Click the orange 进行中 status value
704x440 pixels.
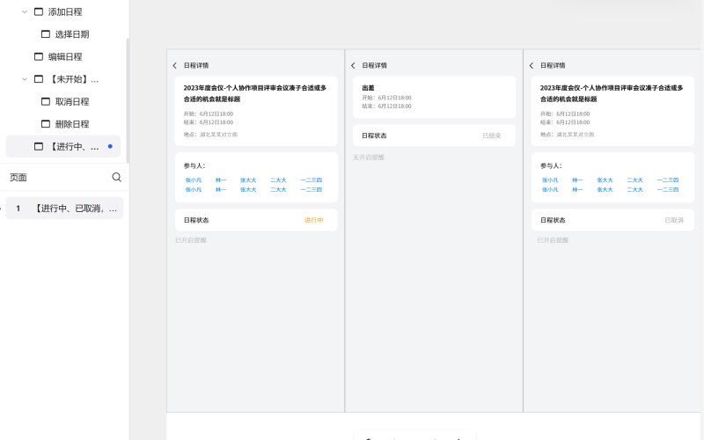314,220
